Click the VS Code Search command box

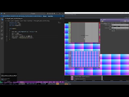33,13
